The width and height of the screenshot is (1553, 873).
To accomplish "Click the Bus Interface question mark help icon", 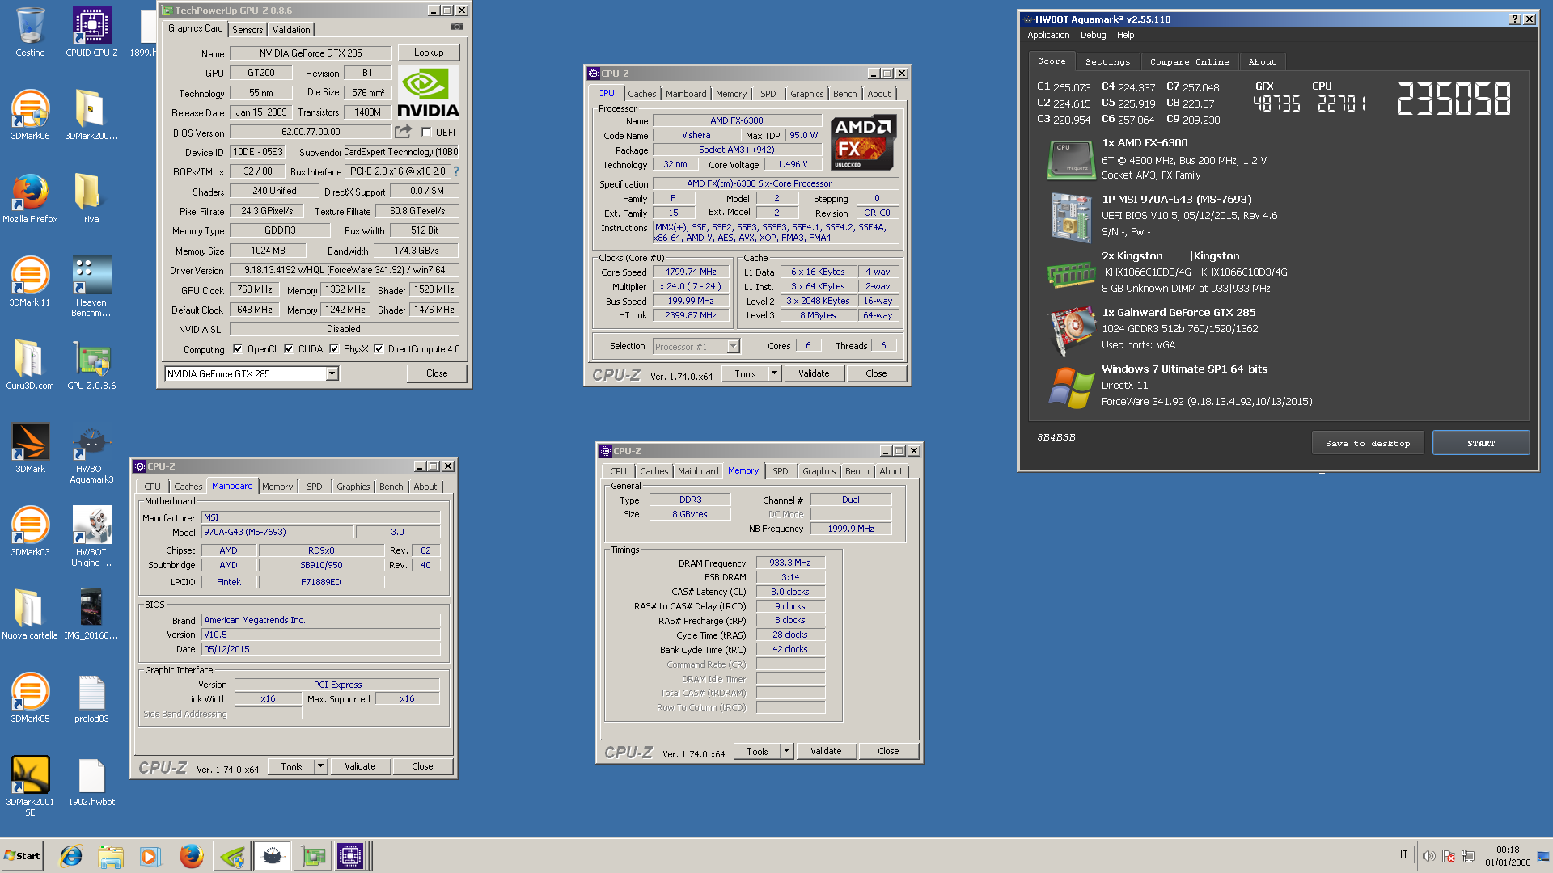I will pos(456,171).
